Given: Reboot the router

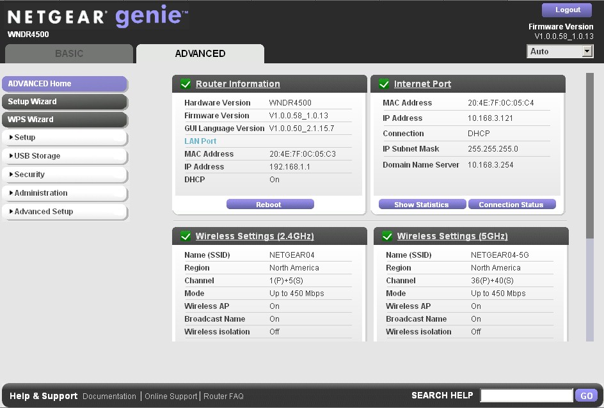Looking at the screenshot, I should pos(270,205).
